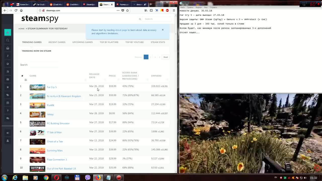The image size is (322, 181).
Task: Click the user profile icon in sidebar
Action: 8,141
